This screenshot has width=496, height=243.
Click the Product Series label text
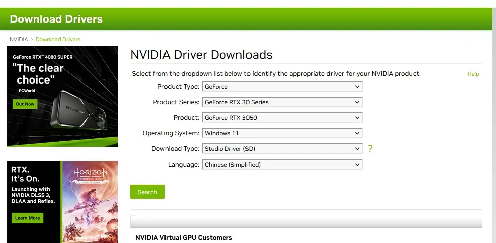[176, 102]
